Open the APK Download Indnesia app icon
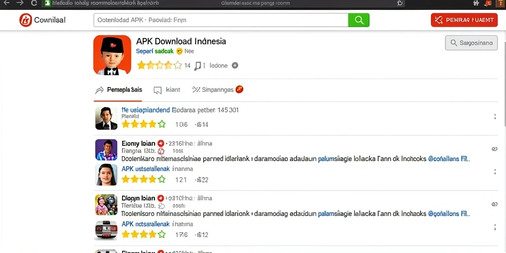Image resolution: width=506 pixels, height=253 pixels. (x=112, y=55)
